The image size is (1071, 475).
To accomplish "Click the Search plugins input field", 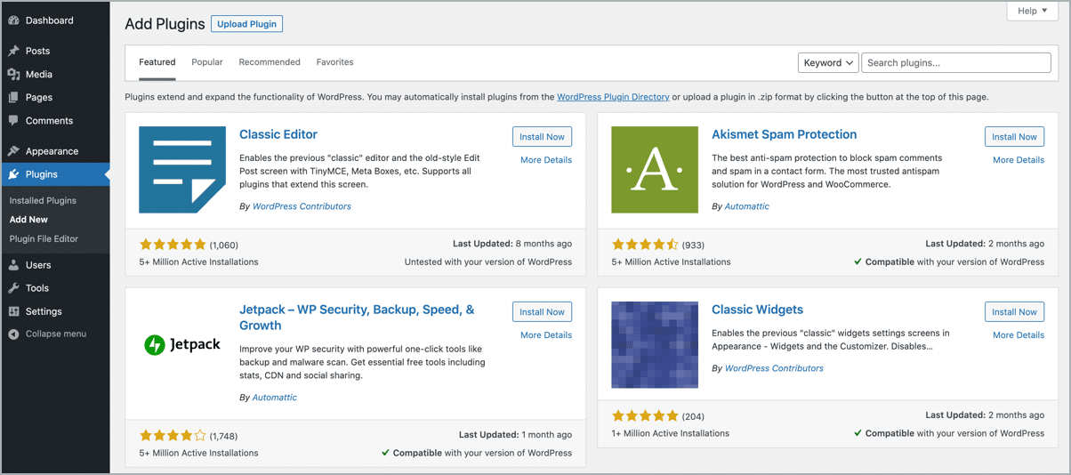I will click(x=956, y=62).
